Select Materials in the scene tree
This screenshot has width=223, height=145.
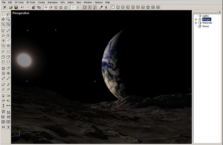(207, 23)
